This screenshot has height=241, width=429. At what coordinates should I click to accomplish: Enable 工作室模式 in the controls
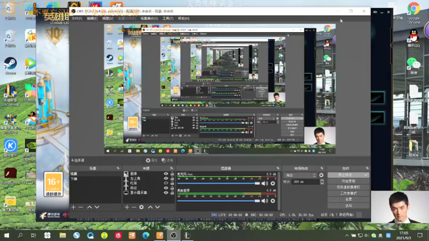[348, 193]
